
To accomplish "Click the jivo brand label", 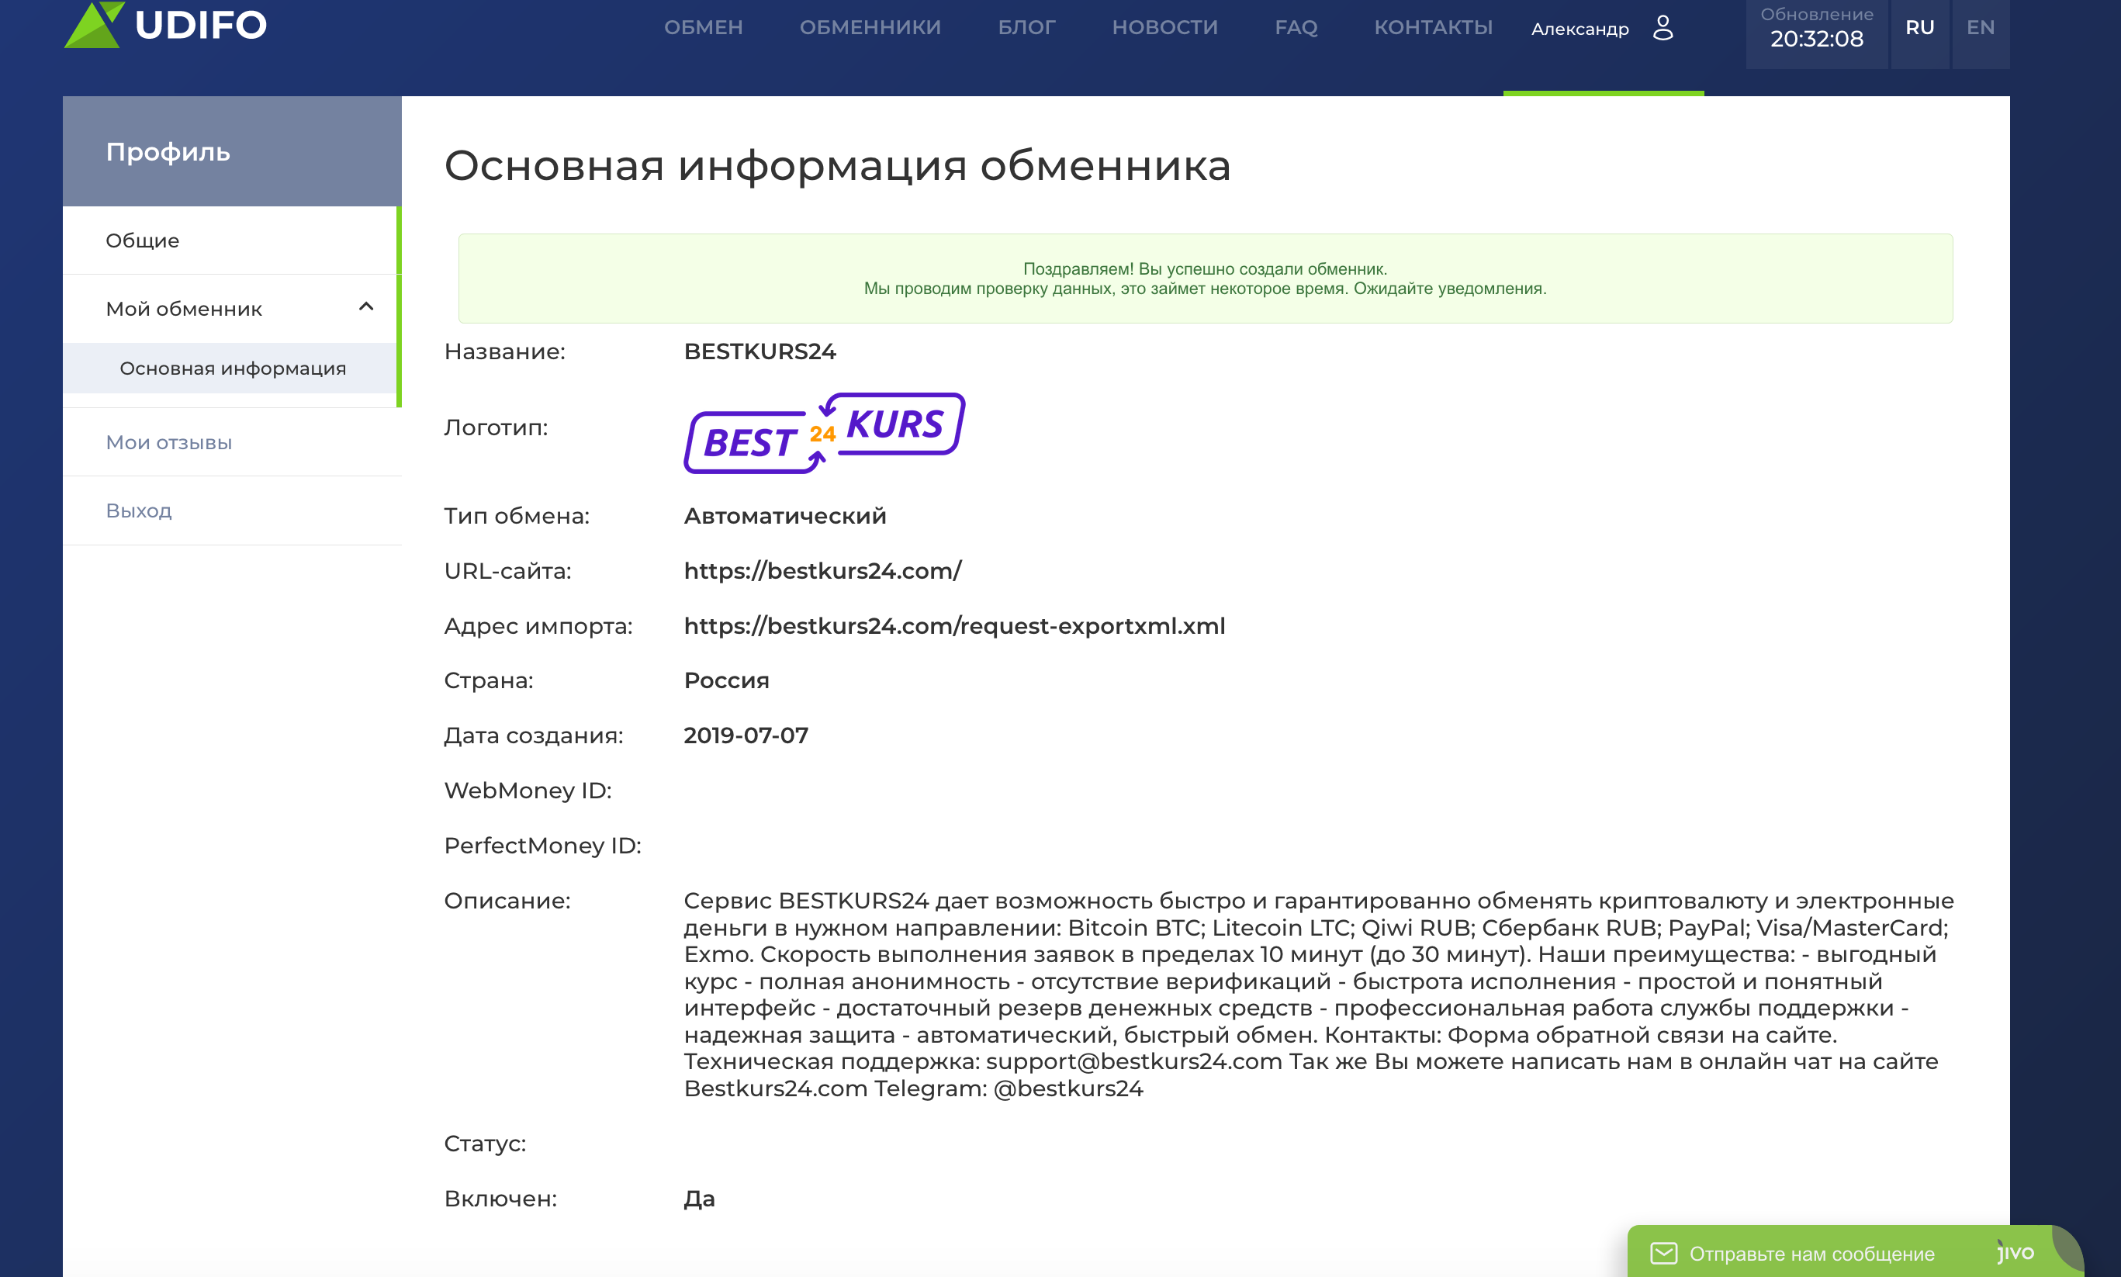I will (x=2016, y=1252).
